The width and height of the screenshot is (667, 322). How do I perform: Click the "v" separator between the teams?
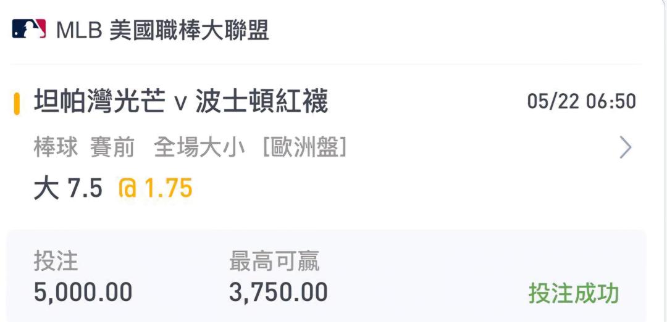pos(180,103)
